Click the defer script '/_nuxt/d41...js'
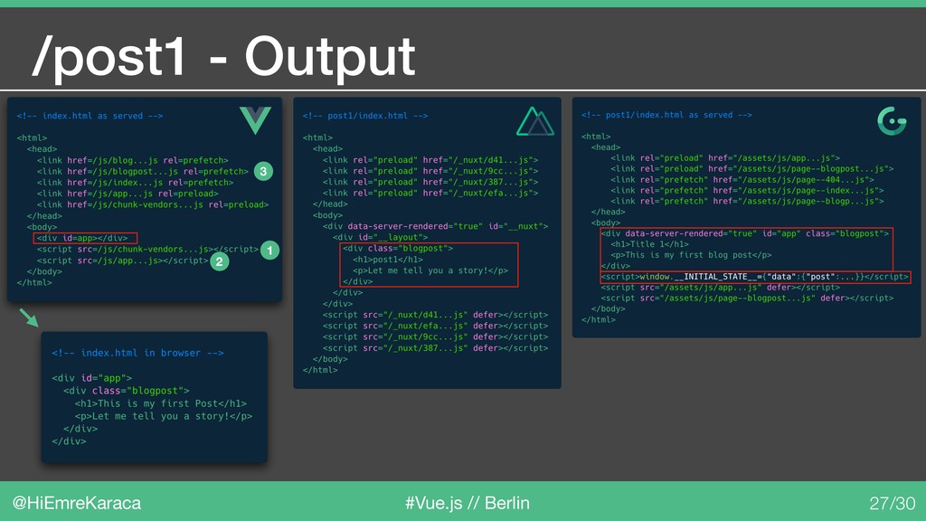Image resolution: width=926 pixels, height=521 pixels. tap(435, 315)
